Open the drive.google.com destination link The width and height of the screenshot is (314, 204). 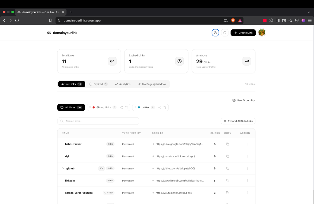tap(179, 144)
